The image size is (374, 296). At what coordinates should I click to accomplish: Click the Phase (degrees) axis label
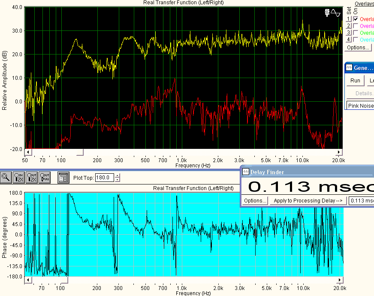click(4, 238)
